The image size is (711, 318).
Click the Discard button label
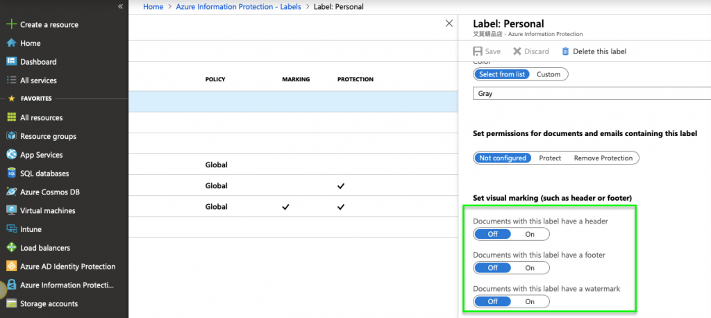point(537,51)
